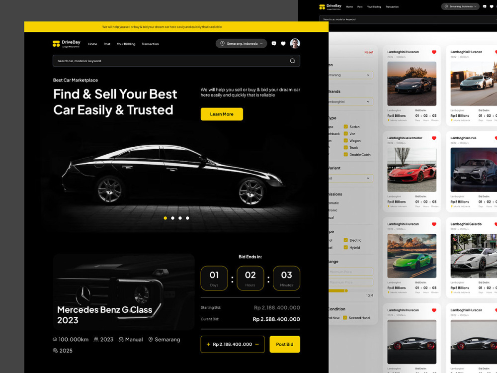This screenshot has height=373, width=497.
Task: Go to Home in front window nav
Action: coord(92,44)
